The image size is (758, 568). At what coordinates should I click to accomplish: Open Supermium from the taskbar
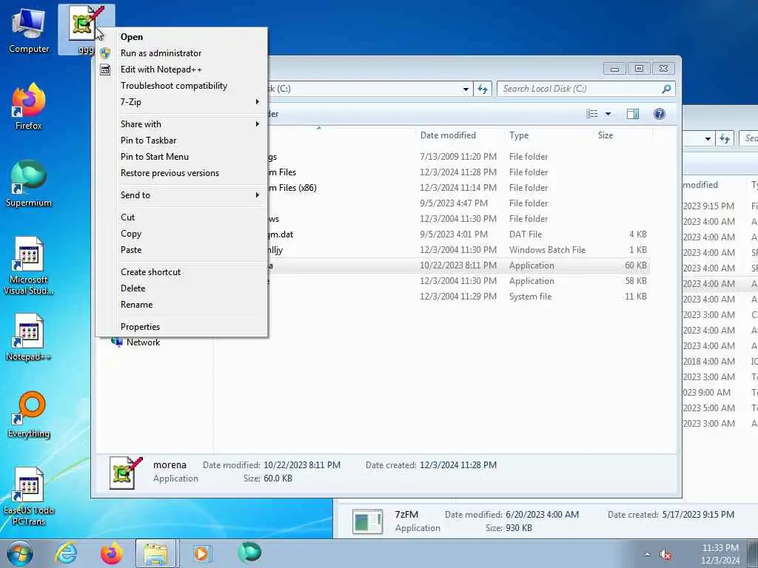coord(249,552)
